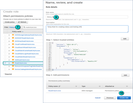133x103 pixels.
Task: Click into the Role name input field
Action: click(87, 17)
